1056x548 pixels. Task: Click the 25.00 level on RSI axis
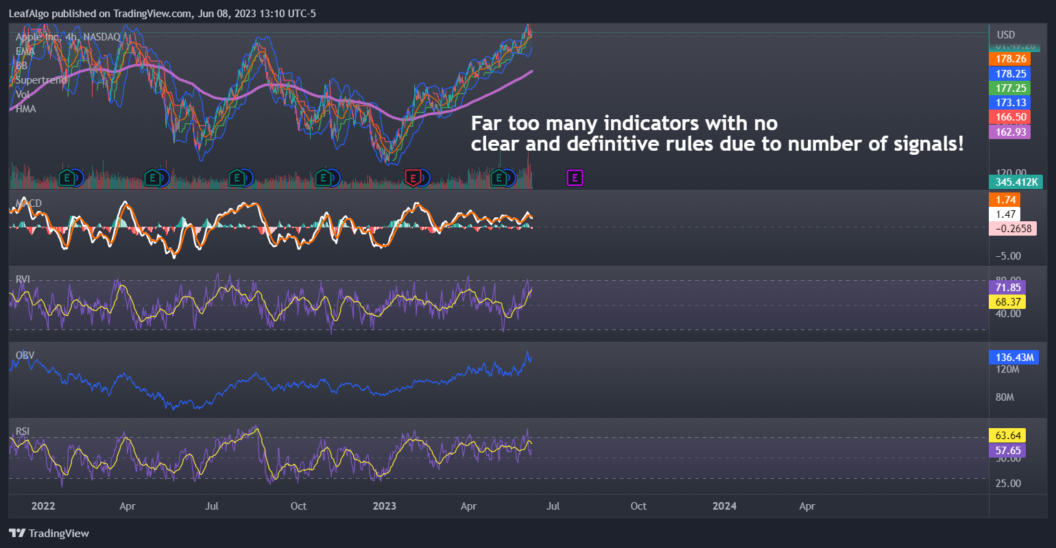click(x=1008, y=483)
